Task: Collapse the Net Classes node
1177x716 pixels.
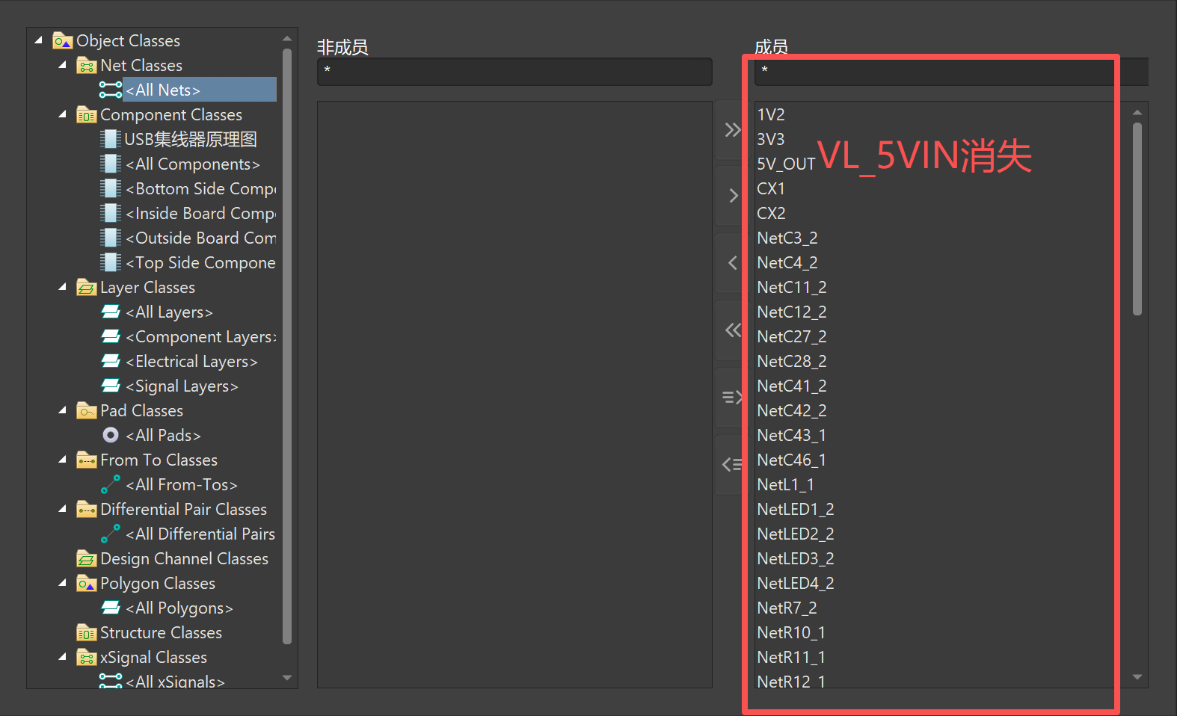Action: point(63,65)
